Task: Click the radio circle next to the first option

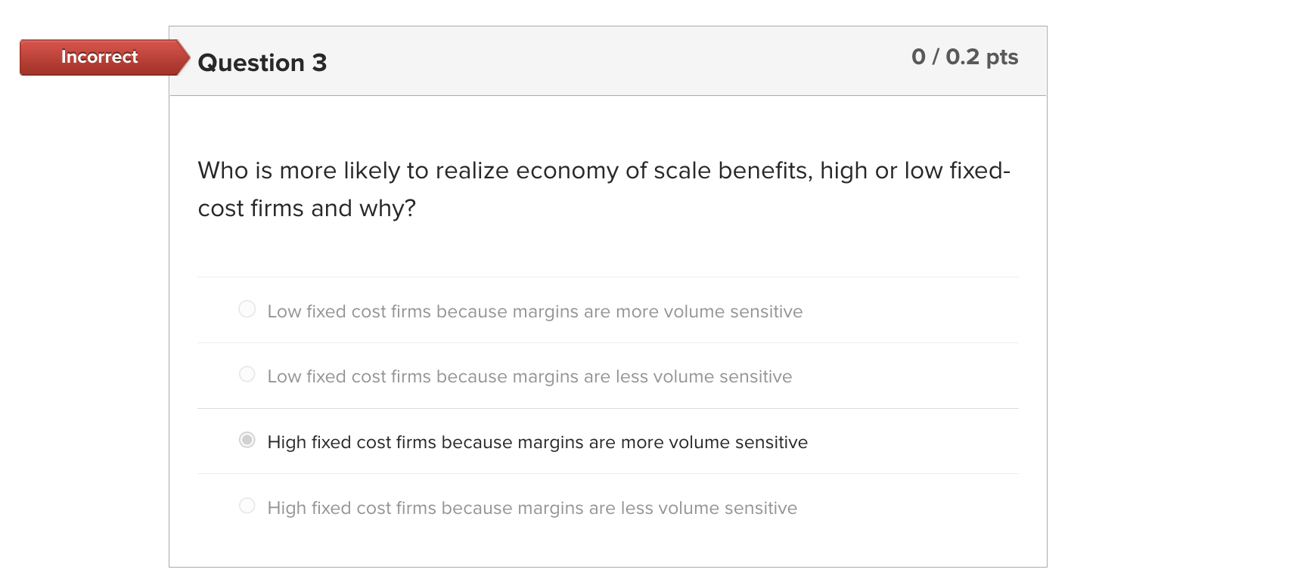Action: click(247, 309)
